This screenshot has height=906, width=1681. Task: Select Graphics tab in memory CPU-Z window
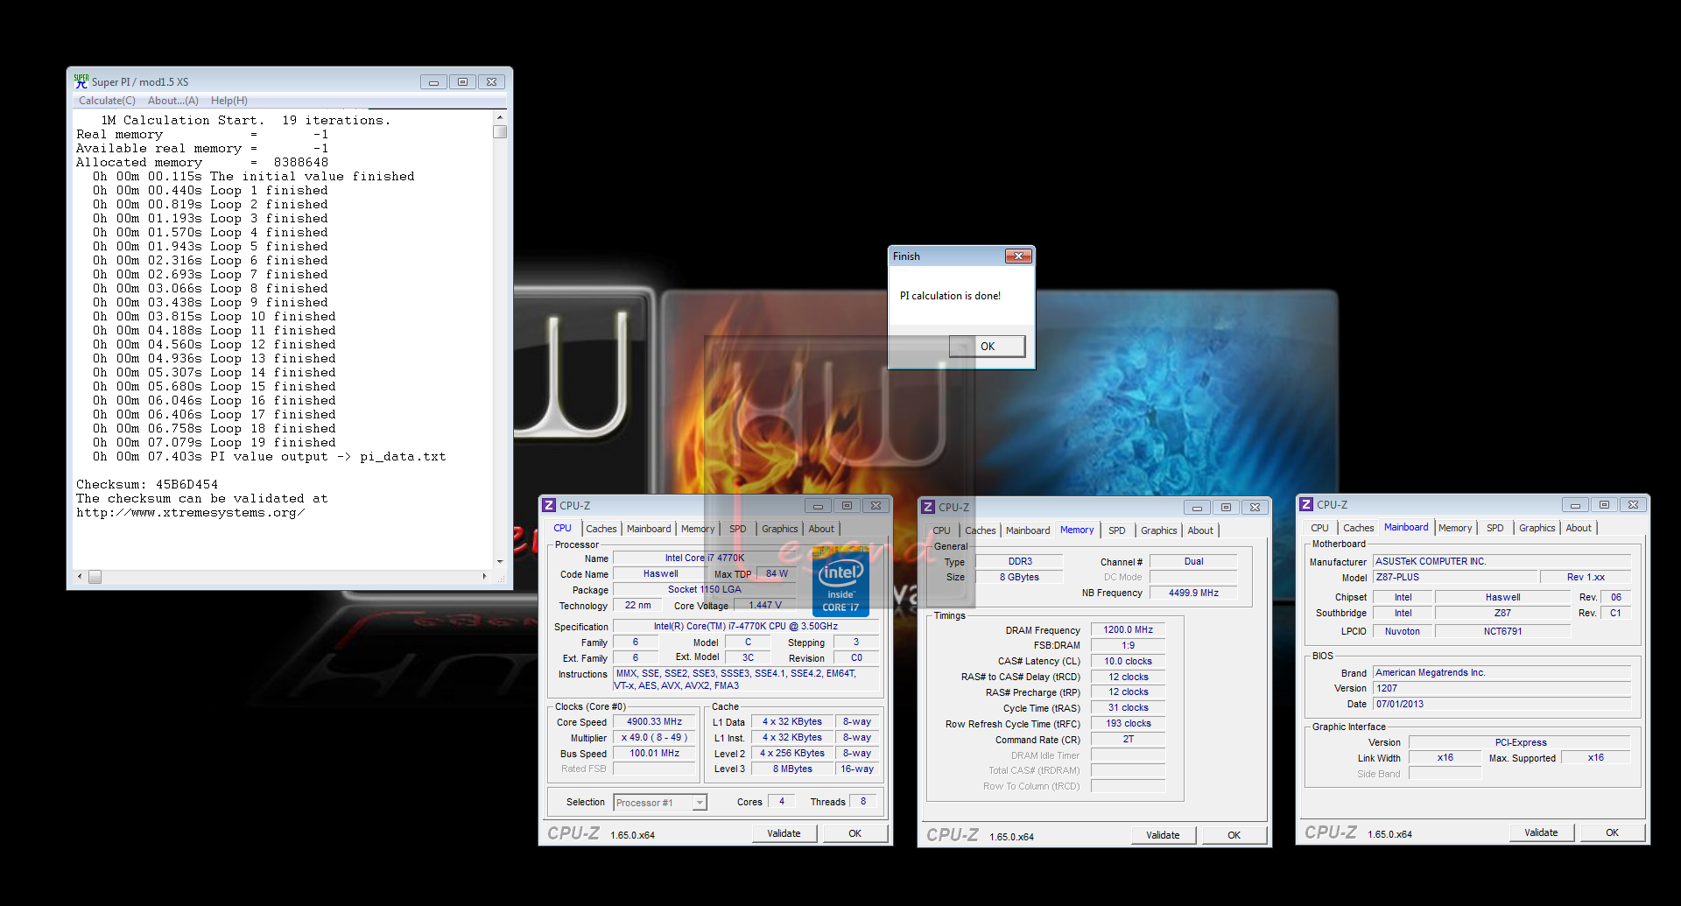point(1159,530)
